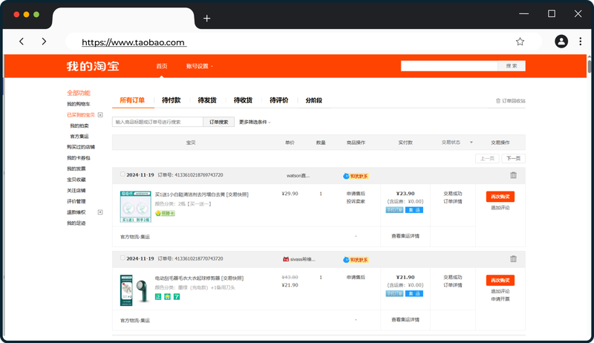Click the order search input field
Screen dimensions: 594x343
point(157,122)
